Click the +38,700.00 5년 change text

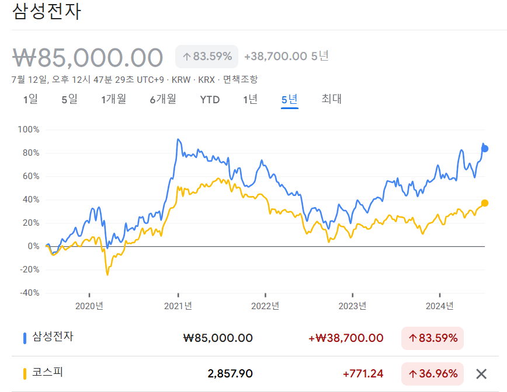pos(286,56)
